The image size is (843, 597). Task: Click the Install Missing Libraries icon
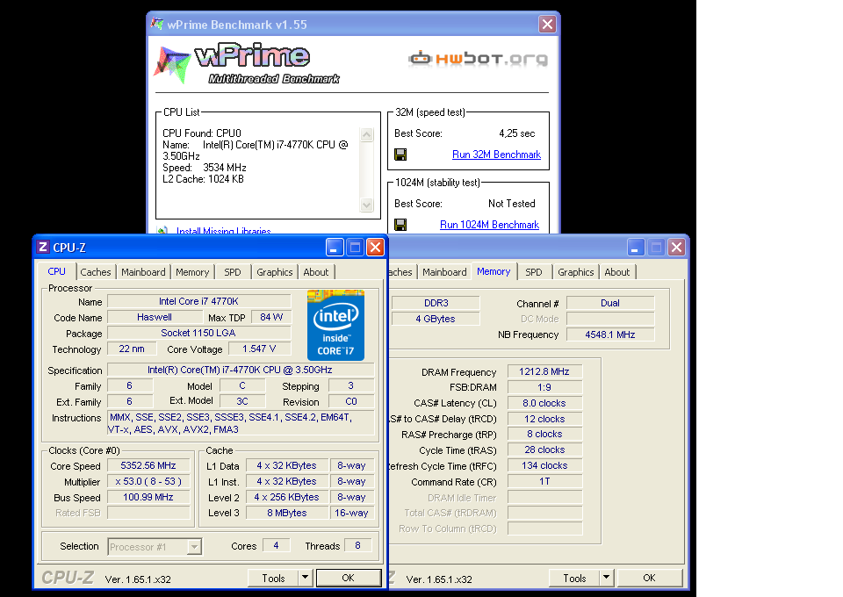pos(162,231)
